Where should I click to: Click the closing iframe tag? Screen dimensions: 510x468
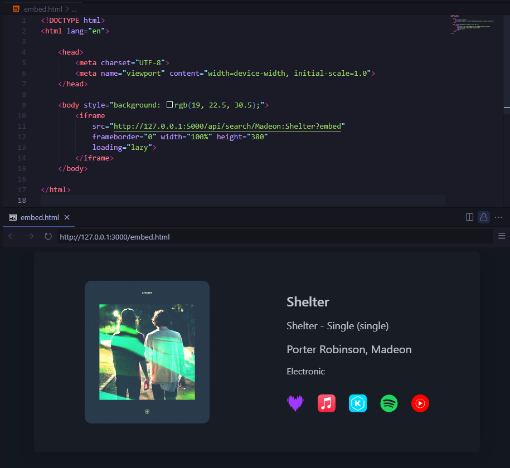pos(94,158)
